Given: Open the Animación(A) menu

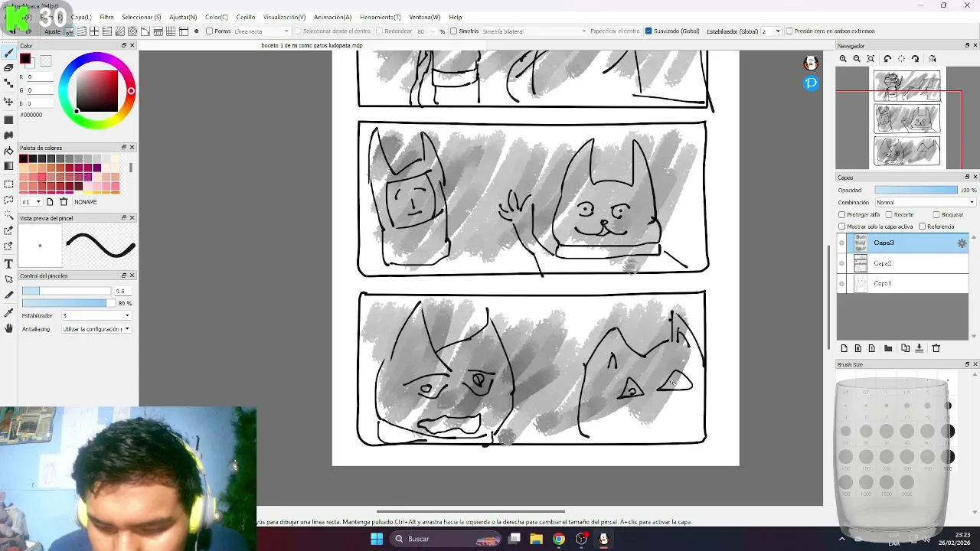Looking at the screenshot, I should click(x=332, y=17).
